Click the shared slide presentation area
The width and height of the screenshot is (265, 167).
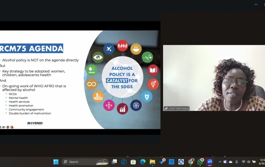[80, 80]
